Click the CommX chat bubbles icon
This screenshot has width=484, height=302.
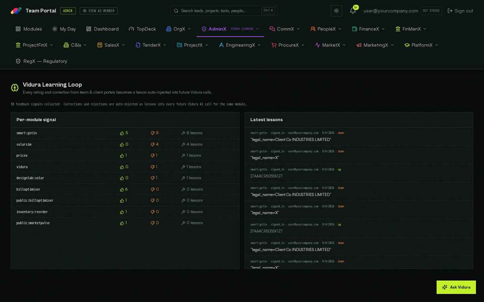[x=272, y=29]
